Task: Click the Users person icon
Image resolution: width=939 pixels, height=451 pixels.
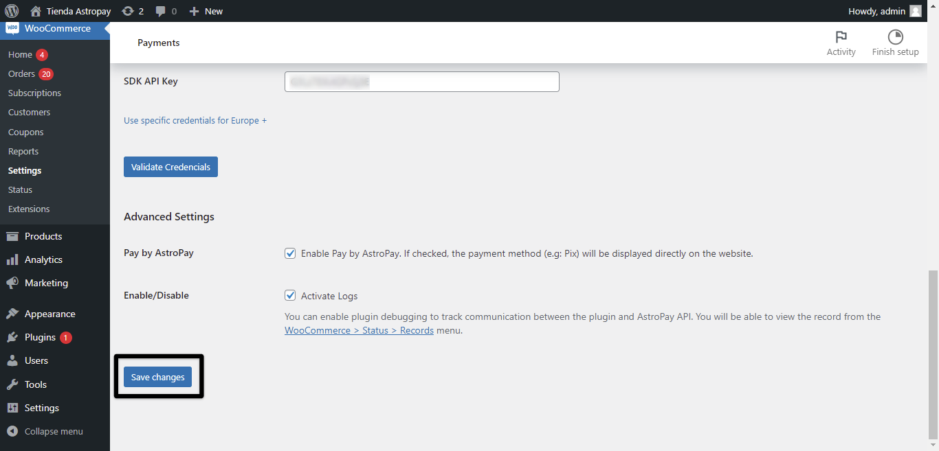Action: 12,360
